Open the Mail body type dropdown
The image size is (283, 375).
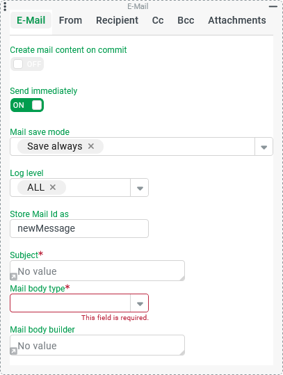[x=79, y=303]
